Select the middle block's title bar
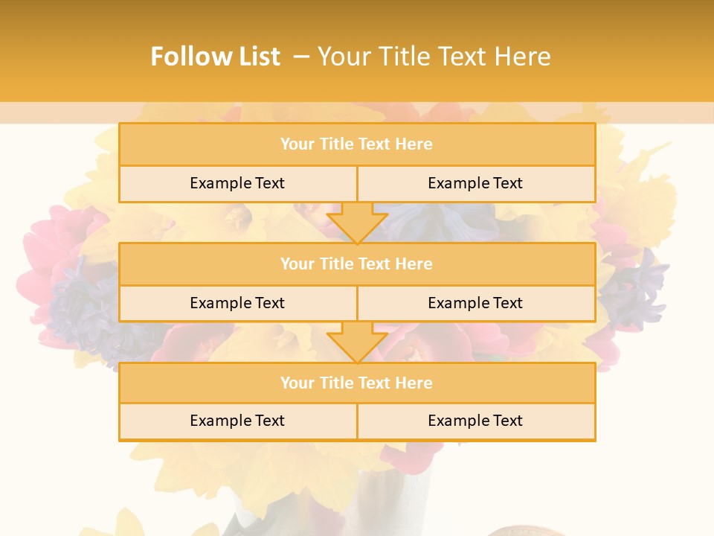This screenshot has height=536, width=714. point(357,264)
